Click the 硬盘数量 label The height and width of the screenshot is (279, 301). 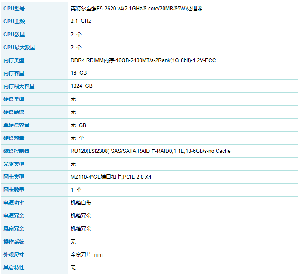point(14,138)
